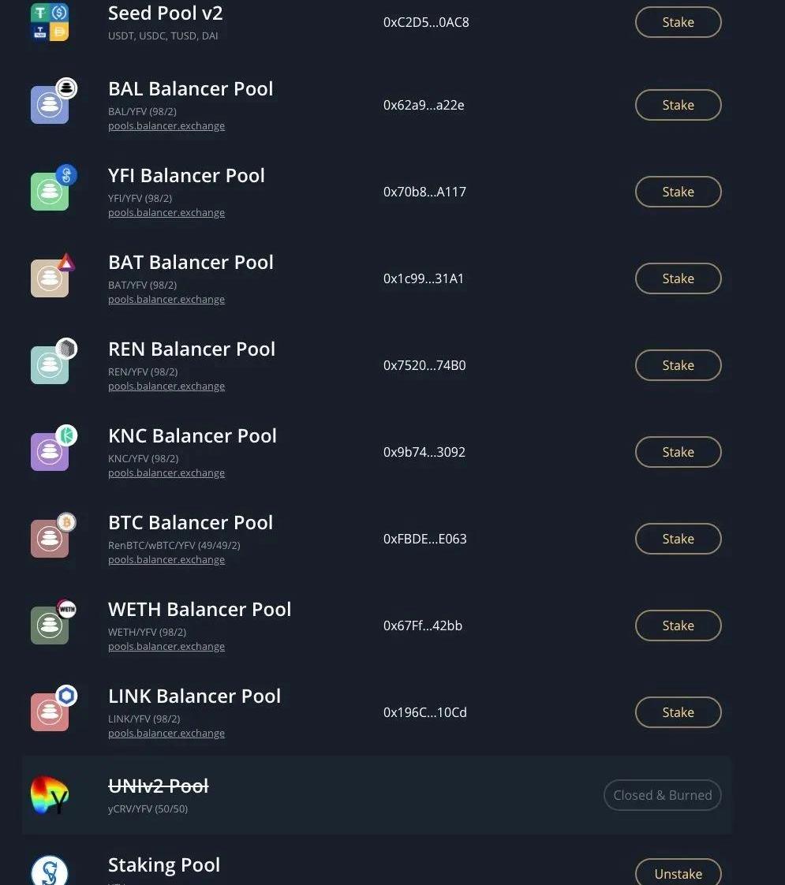This screenshot has height=885, width=785.
Task: Open pools.balancer.exchange link under YFI pool
Action: (x=166, y=213)
